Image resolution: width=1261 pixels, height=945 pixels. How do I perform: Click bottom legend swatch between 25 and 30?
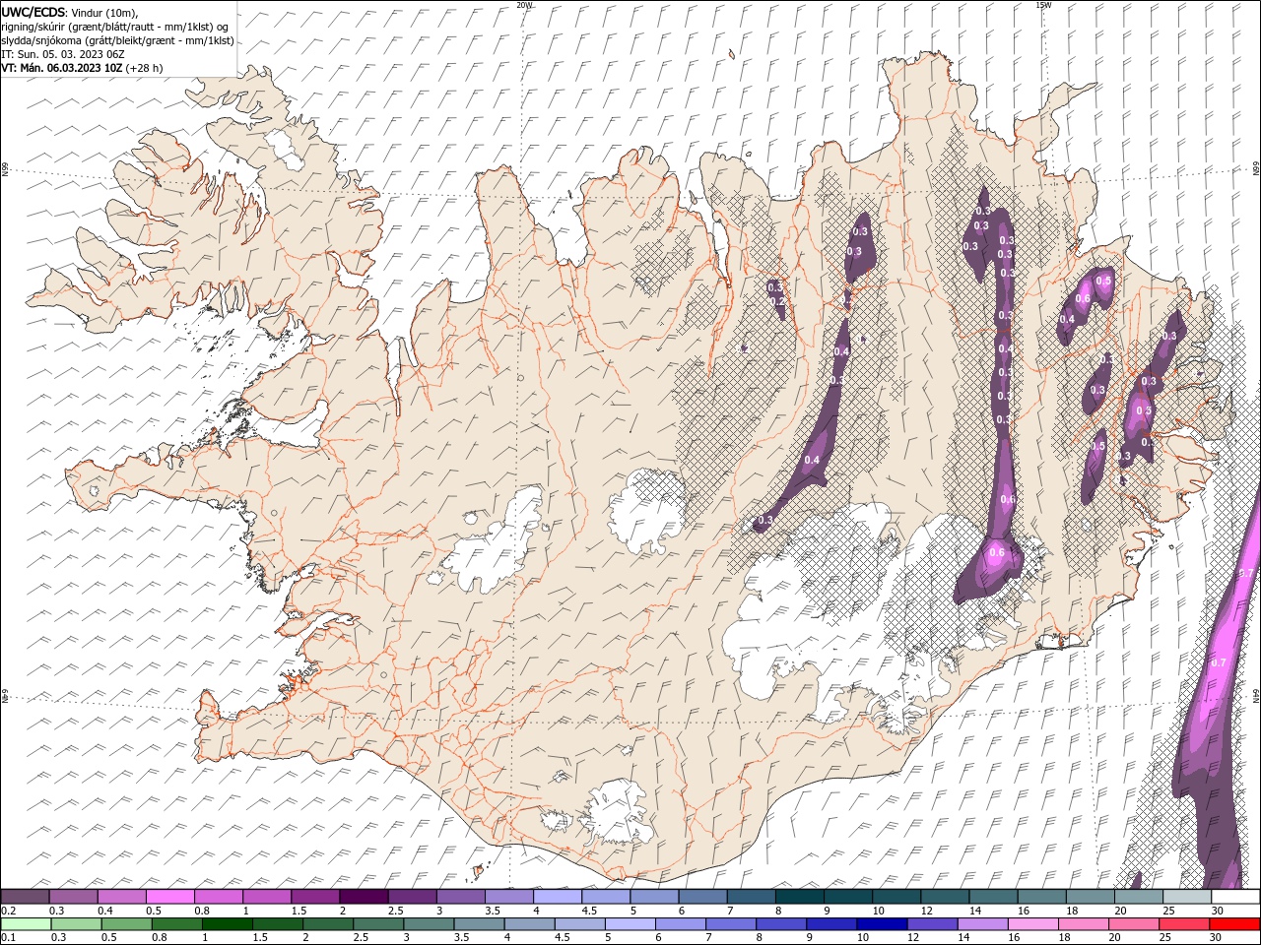(1184, 924)
